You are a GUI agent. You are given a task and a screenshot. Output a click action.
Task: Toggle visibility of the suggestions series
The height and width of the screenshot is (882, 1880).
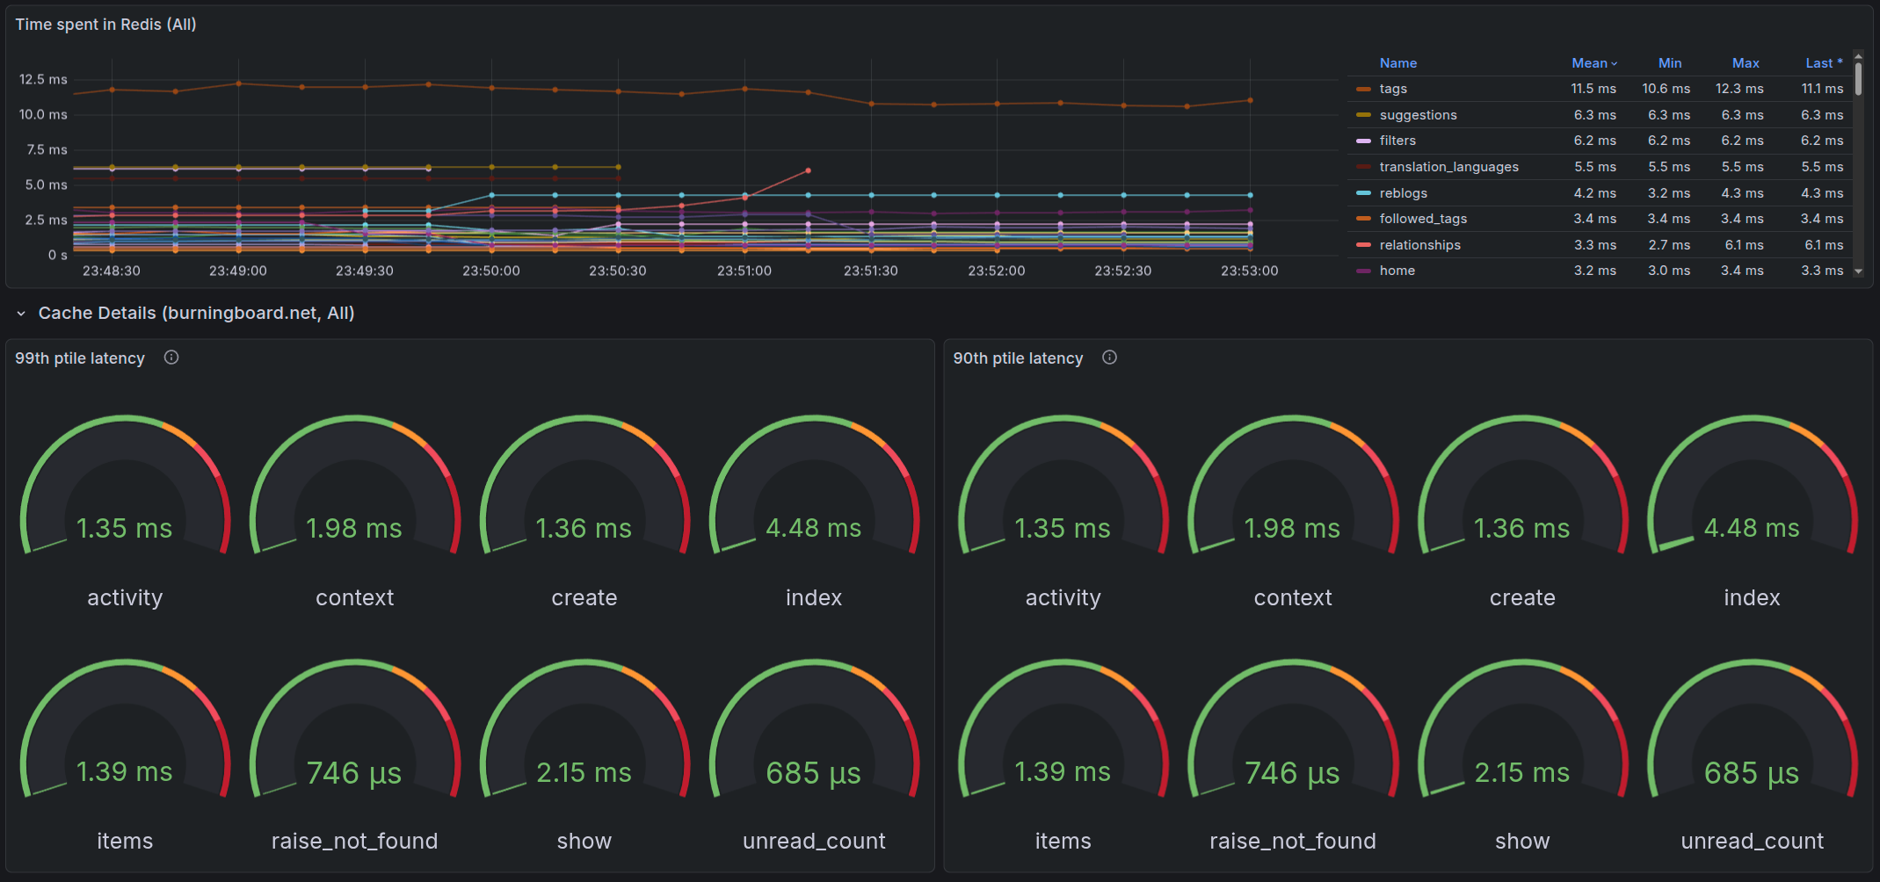[1418, 115]
